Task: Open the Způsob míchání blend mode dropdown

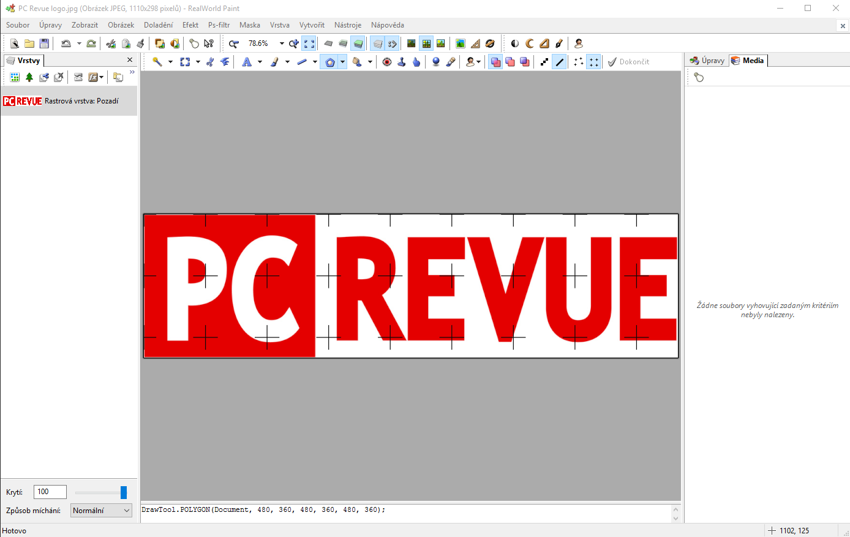Action: 101,511
